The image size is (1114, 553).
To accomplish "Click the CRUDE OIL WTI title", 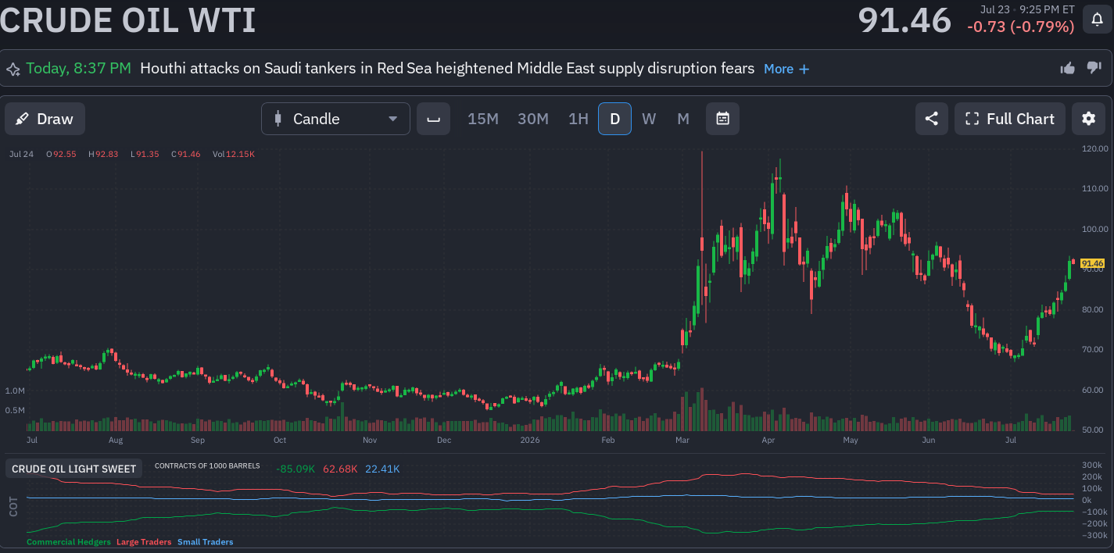I will [128, 20].
